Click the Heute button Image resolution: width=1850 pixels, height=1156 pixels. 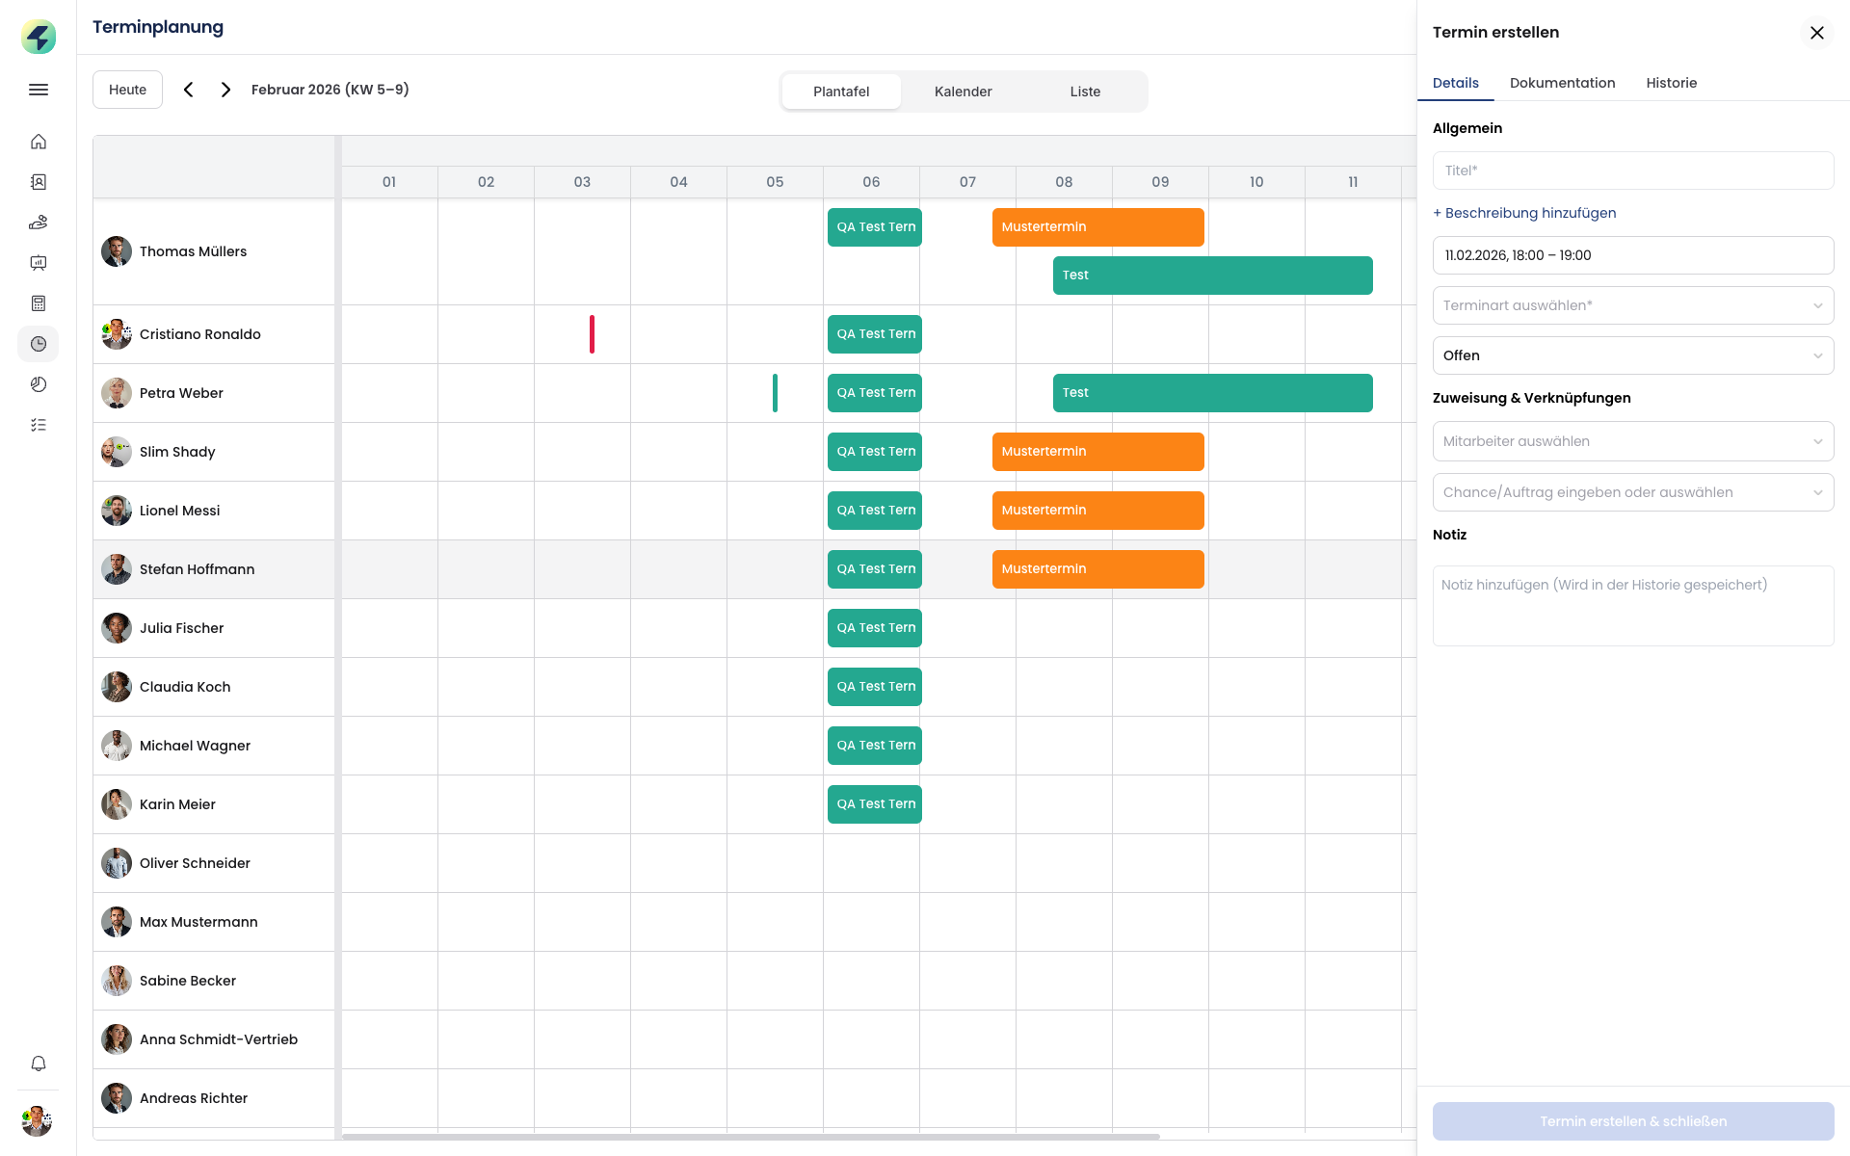pos(127,90)
